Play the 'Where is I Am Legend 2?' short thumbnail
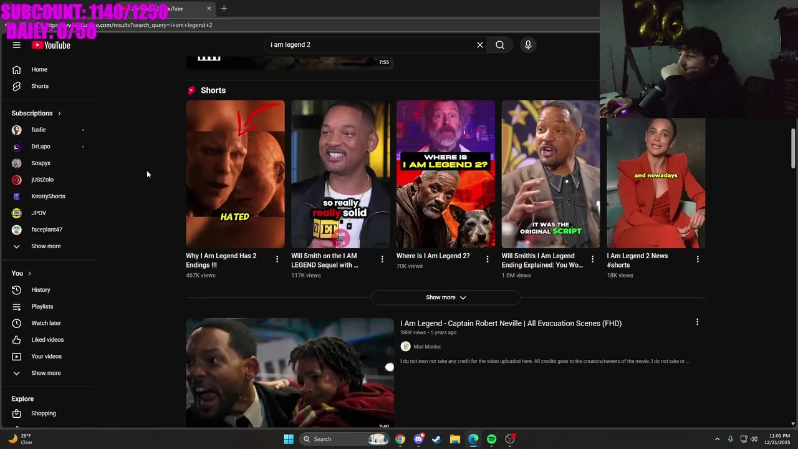798x449 pixels. point(446,174)
